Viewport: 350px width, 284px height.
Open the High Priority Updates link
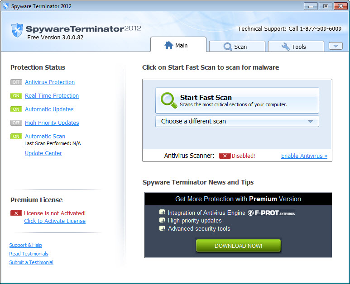click(x=52, y=123)
